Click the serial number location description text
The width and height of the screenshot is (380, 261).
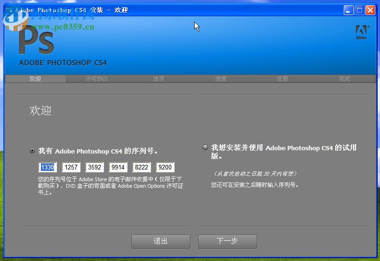point(110,186)
